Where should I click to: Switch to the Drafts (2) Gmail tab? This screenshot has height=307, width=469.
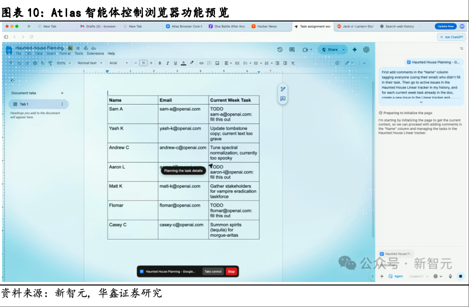pos(98,26)
